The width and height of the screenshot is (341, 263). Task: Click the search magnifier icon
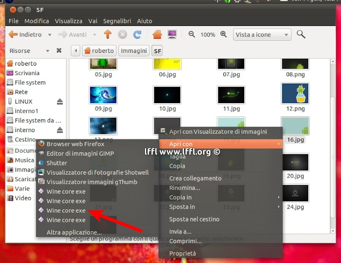tap(301, 34)
